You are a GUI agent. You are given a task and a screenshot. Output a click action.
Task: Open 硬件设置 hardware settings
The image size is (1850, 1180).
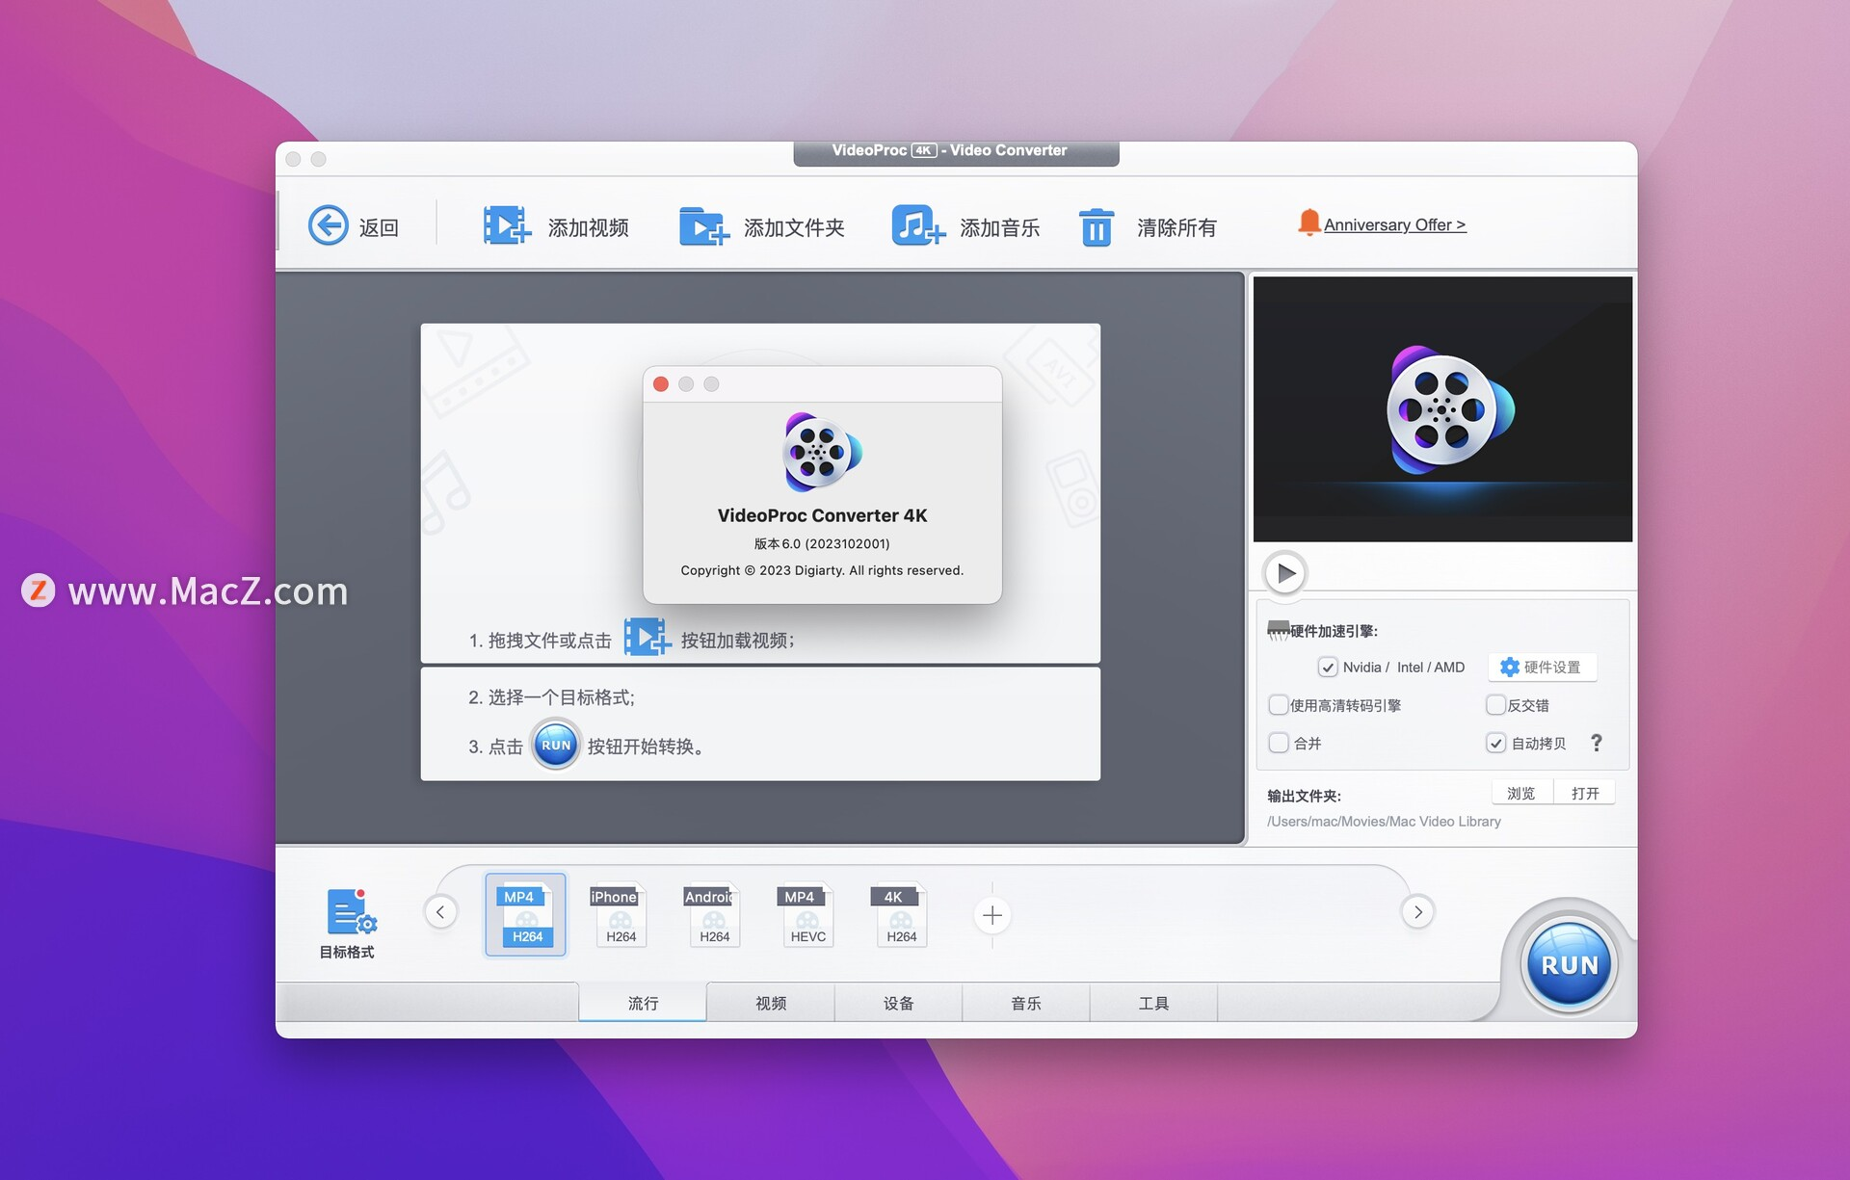1542,667
